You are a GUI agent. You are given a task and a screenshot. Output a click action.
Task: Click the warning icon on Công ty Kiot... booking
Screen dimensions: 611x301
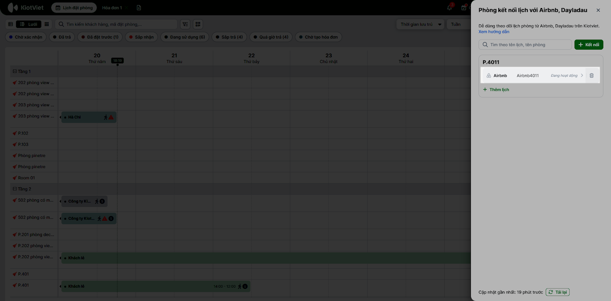[105, 218]
